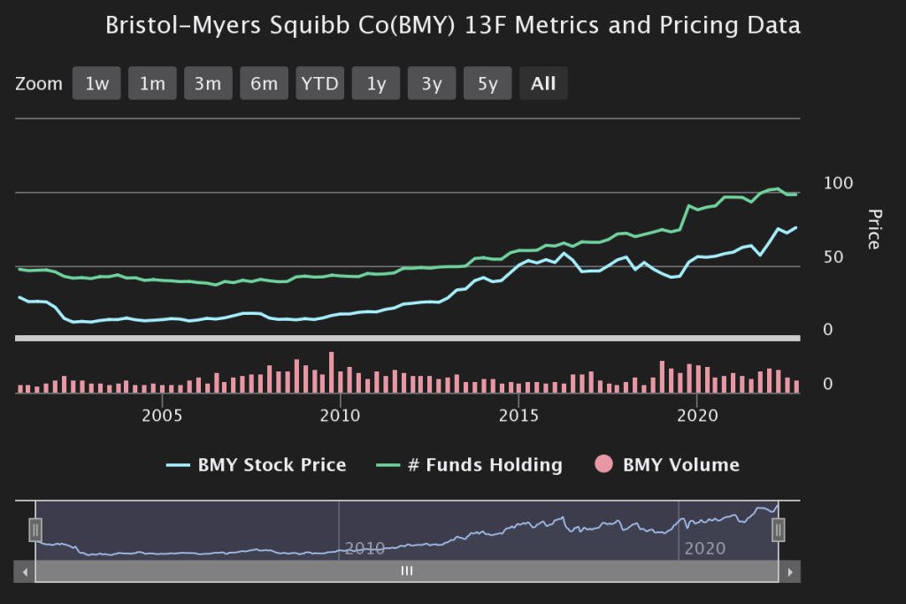This screenshot has height=604, width=906.
Task: Switch chart zoom to 3m
Action: pos(208,84)
